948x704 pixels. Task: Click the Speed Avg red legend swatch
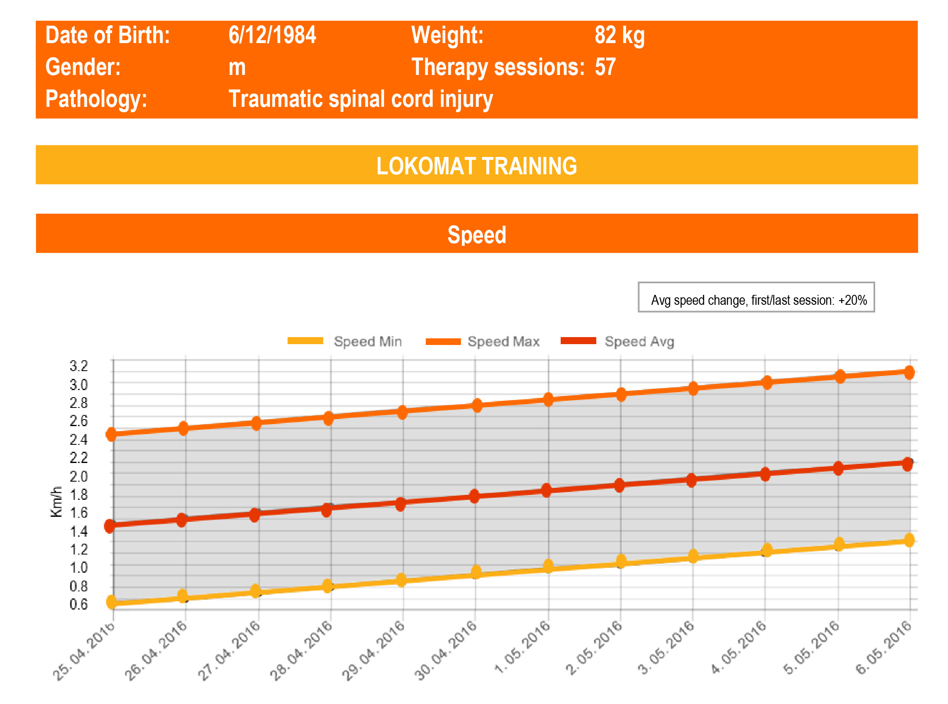[578, 340]
